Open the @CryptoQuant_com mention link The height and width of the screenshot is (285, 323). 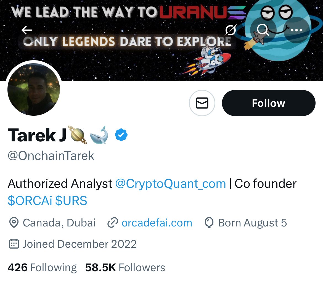click(171, 184)
